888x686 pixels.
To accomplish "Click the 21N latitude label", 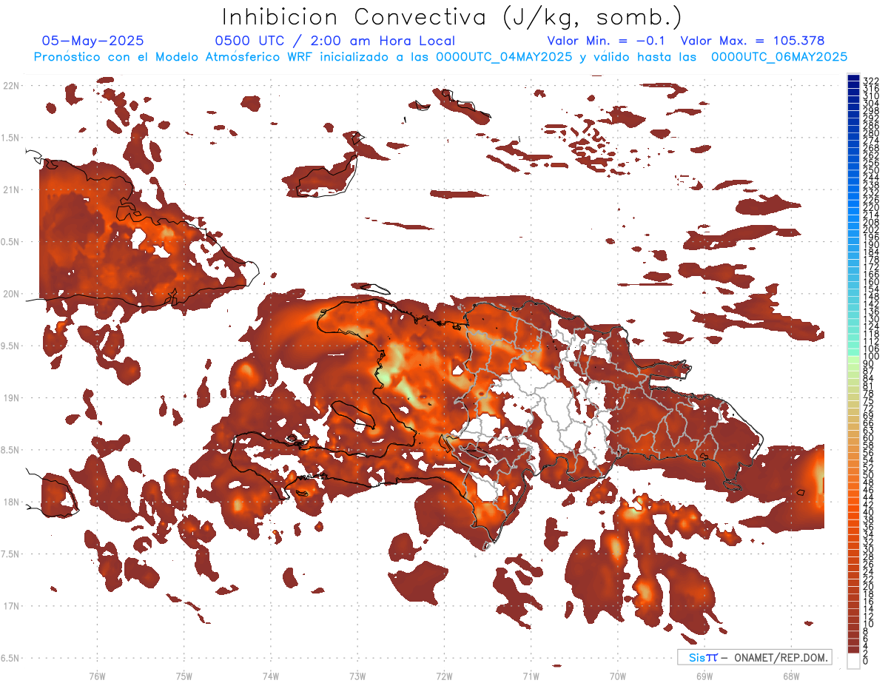I will click(x=11, y=189).
